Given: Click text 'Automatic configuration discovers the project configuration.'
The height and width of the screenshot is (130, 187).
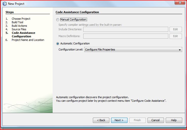Looking at the screenshot, I should point(92,97).
